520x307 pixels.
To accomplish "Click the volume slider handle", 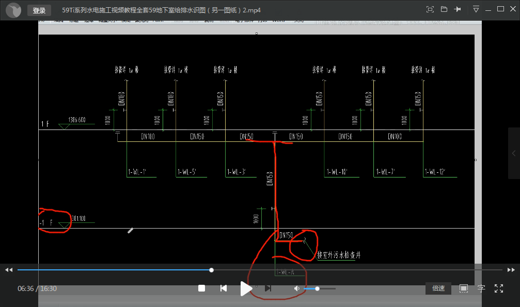I will (x=318, y=288).
